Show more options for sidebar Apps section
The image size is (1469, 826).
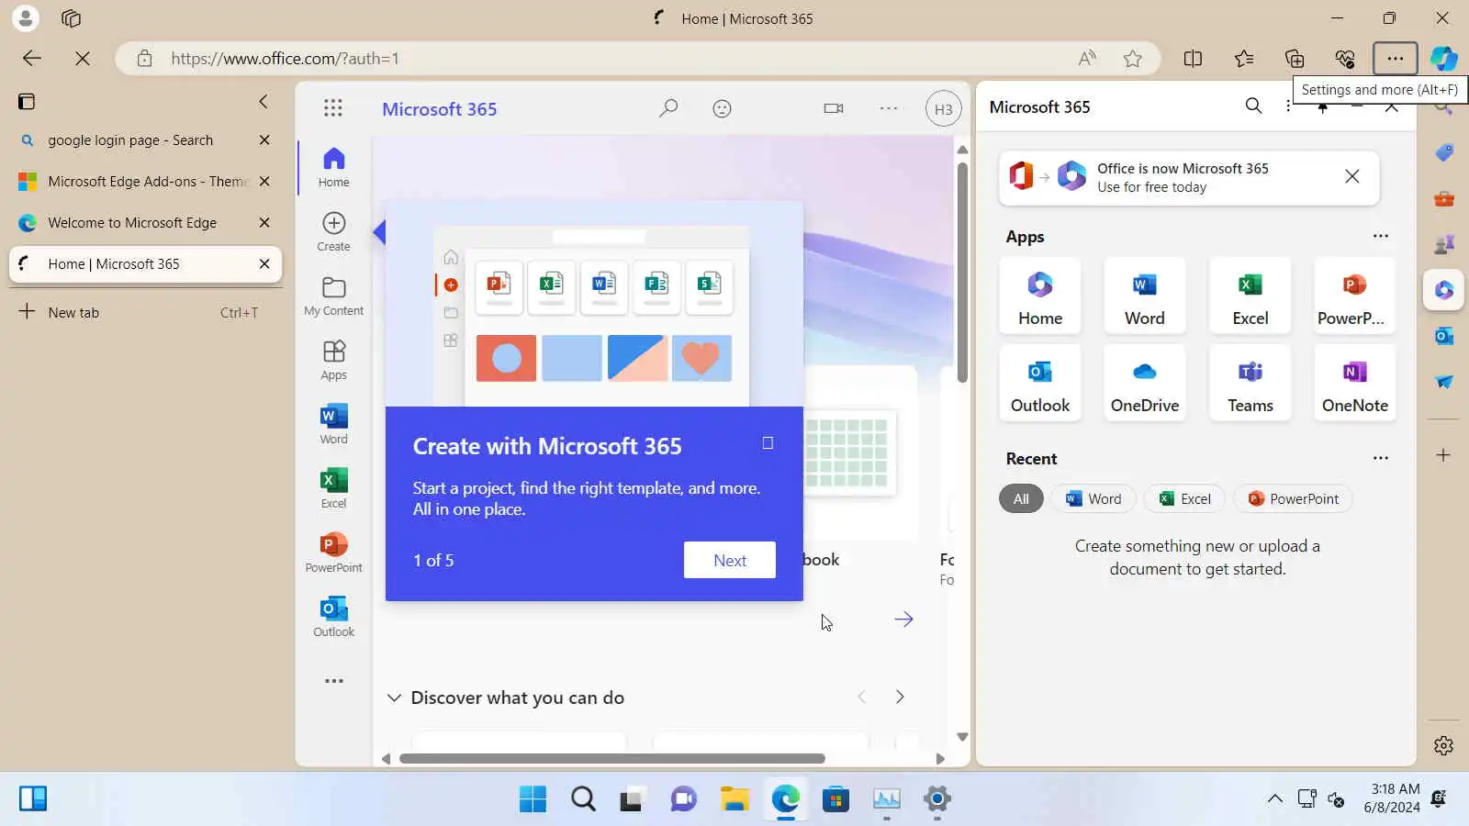point(1380,236)
